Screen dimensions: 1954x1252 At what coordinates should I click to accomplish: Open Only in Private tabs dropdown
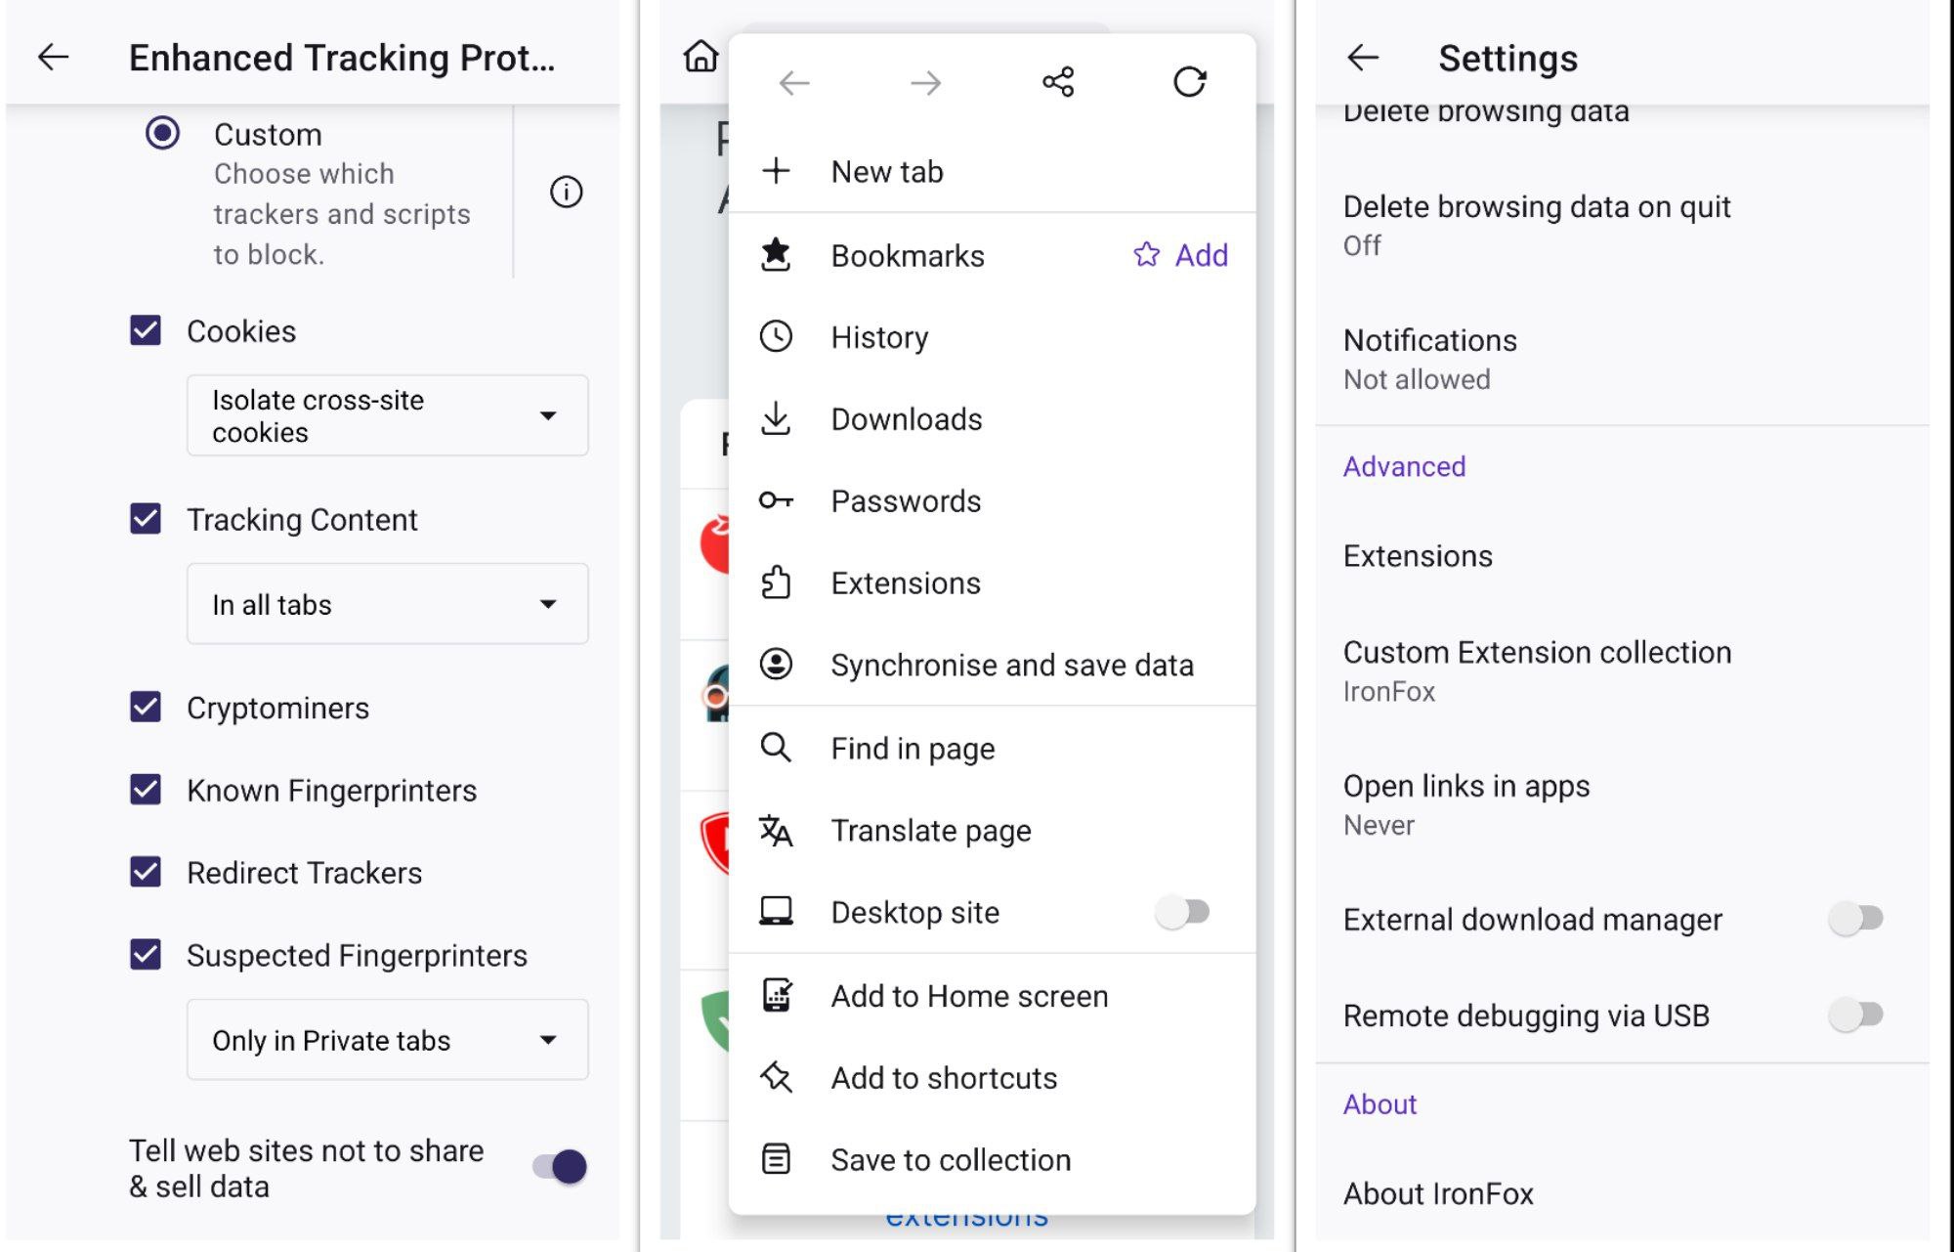pos(387,1040)
